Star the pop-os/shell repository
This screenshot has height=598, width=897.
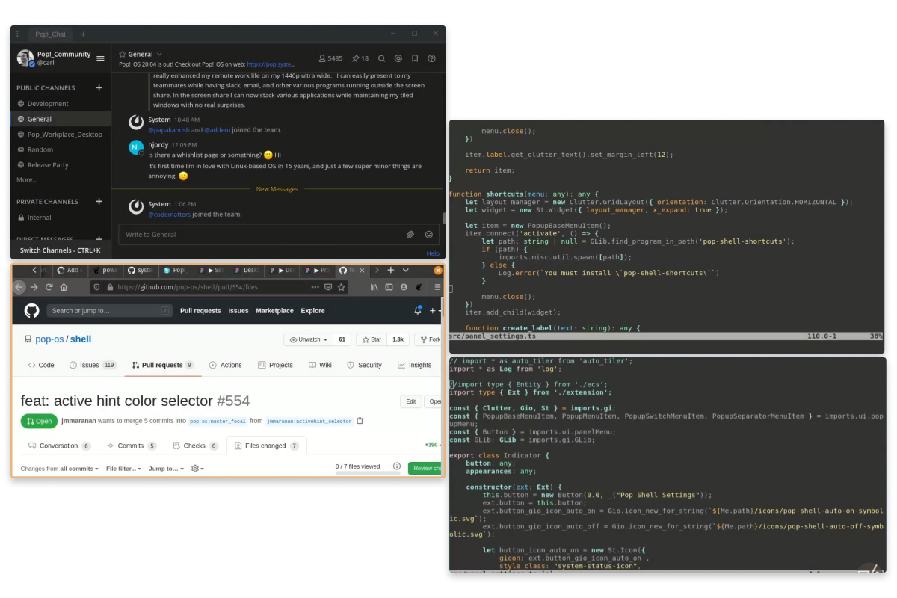(x=372, y=339)
